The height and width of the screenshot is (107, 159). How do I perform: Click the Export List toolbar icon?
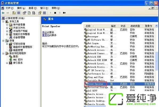[34, 13]
